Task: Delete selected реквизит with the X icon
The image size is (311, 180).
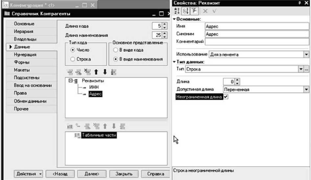Action: (x=87, y=72)
